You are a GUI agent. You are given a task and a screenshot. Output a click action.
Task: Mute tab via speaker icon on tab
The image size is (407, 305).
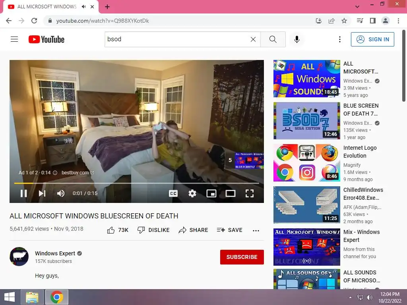(x=83, y=7)
